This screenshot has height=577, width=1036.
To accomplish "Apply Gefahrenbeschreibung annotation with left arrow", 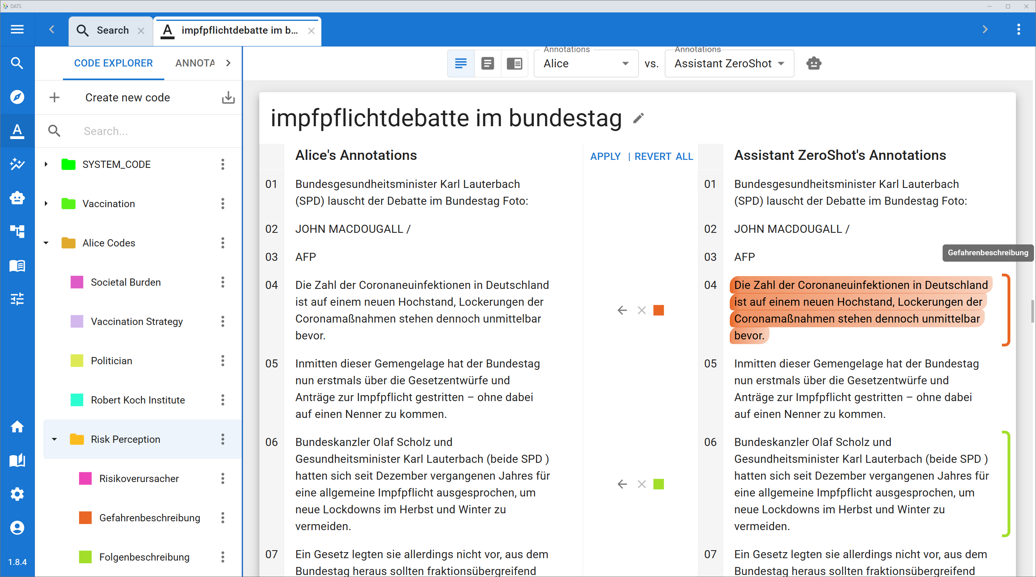I will [622, 310].
